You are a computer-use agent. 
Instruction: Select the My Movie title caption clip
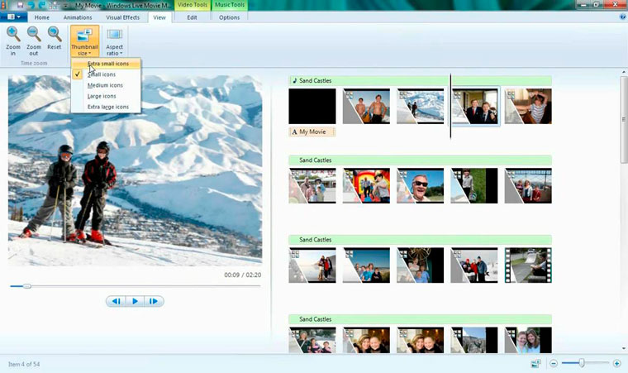pyautogui.click(x=312, y=132)
